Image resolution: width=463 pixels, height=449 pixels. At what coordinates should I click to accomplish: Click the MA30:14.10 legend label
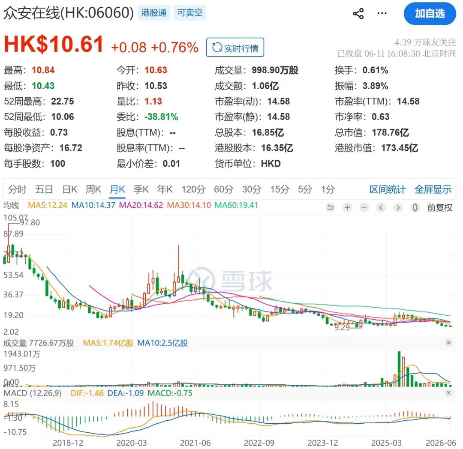[x=189, y=205]
